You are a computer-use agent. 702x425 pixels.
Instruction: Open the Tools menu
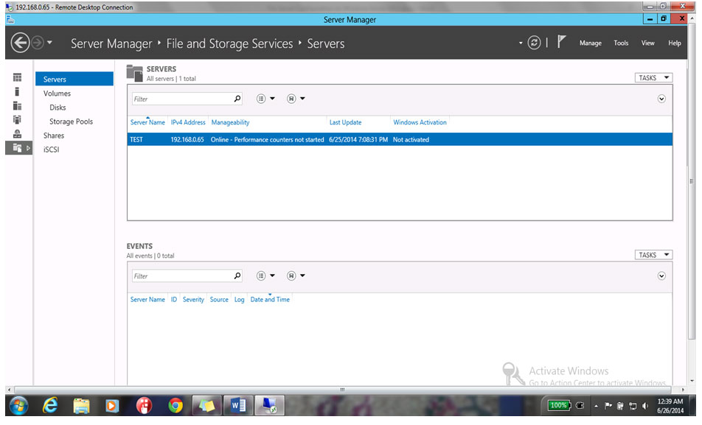[x=621, y=43]
